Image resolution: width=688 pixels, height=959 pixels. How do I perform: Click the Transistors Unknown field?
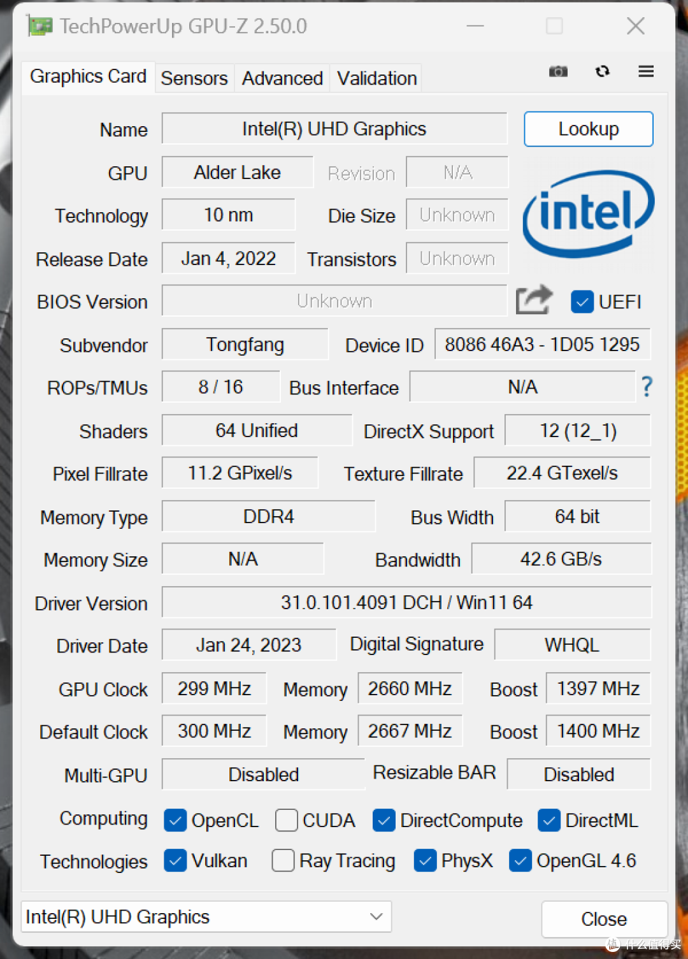(457, 258)
